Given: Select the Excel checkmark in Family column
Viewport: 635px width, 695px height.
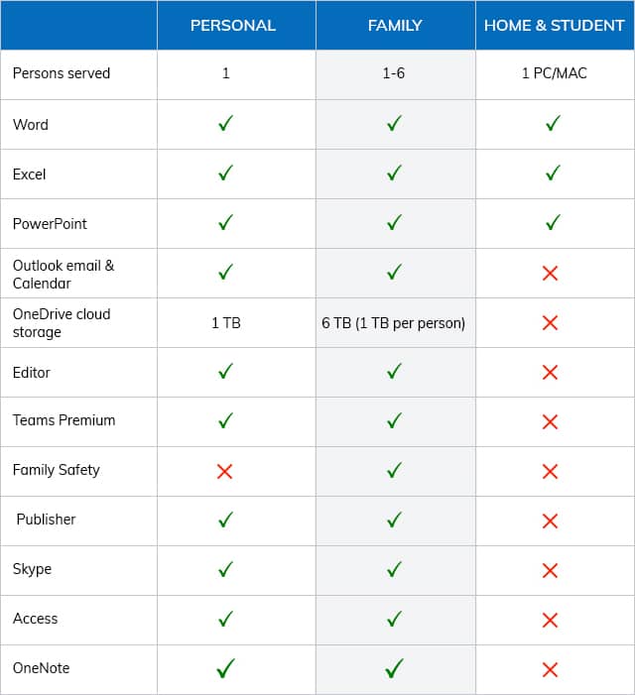Looking at the screenshot, I should click(x=394, y=173).
